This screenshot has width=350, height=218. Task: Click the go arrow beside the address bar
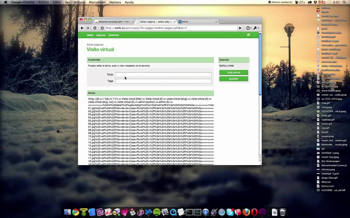tap(240, 28)
